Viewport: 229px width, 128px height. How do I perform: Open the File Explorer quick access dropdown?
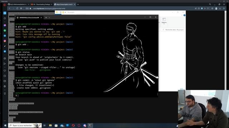point(65,12)
